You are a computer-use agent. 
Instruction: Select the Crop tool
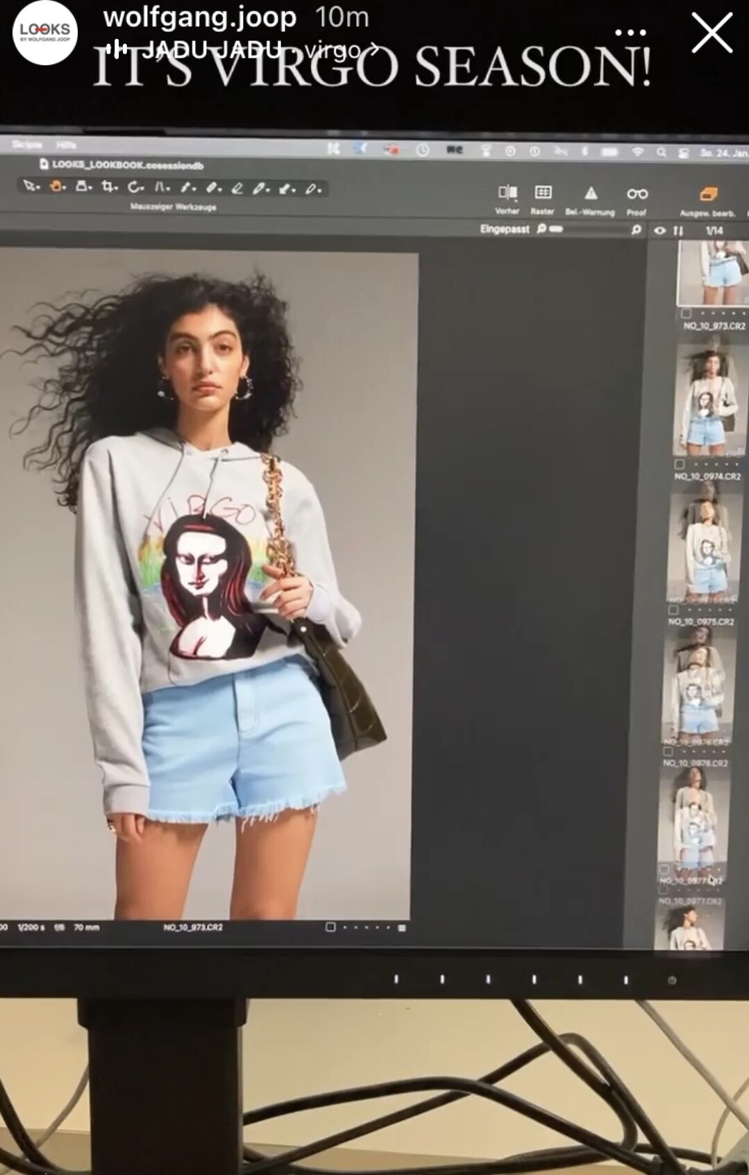(110, 186)
